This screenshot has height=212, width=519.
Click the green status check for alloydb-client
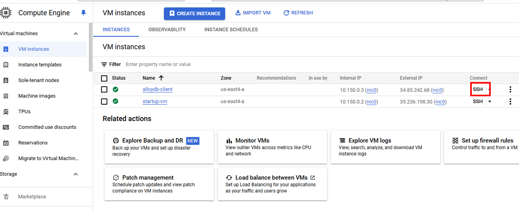[x=115, y=90]
